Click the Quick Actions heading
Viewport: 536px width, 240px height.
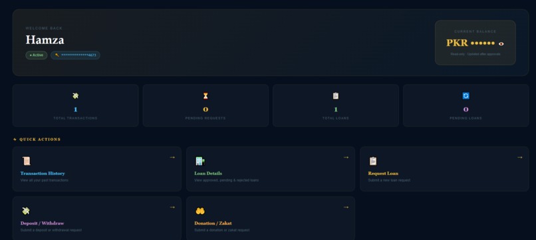[x=40, y=140]
